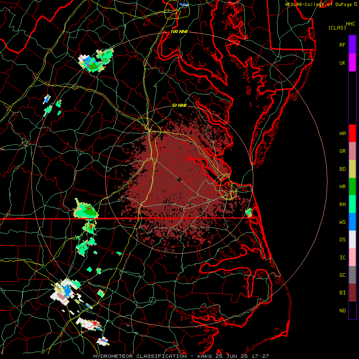Click the 'HR' legend label

tap(342, 187)
